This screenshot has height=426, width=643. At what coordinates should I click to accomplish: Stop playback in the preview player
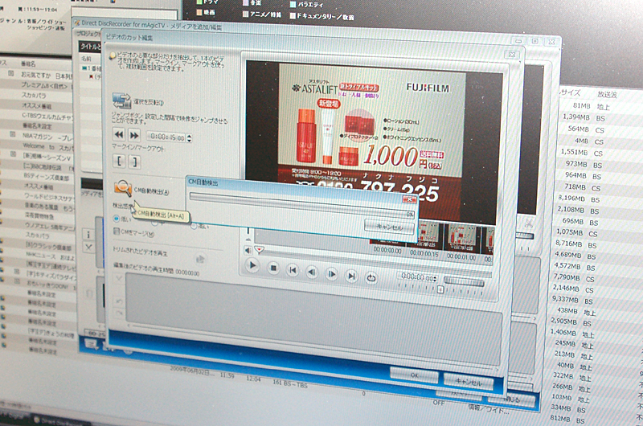(x=273, y=268)
